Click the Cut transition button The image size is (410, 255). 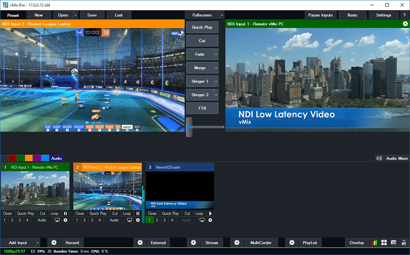(x=202, y=41)
